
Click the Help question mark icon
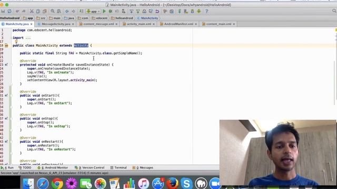click(207, 11)
